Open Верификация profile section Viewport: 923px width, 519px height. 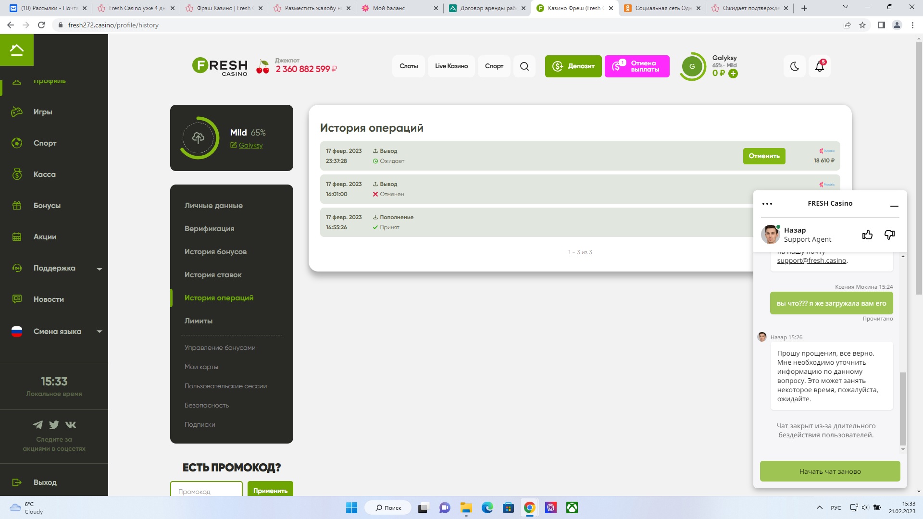click(210, 229)
